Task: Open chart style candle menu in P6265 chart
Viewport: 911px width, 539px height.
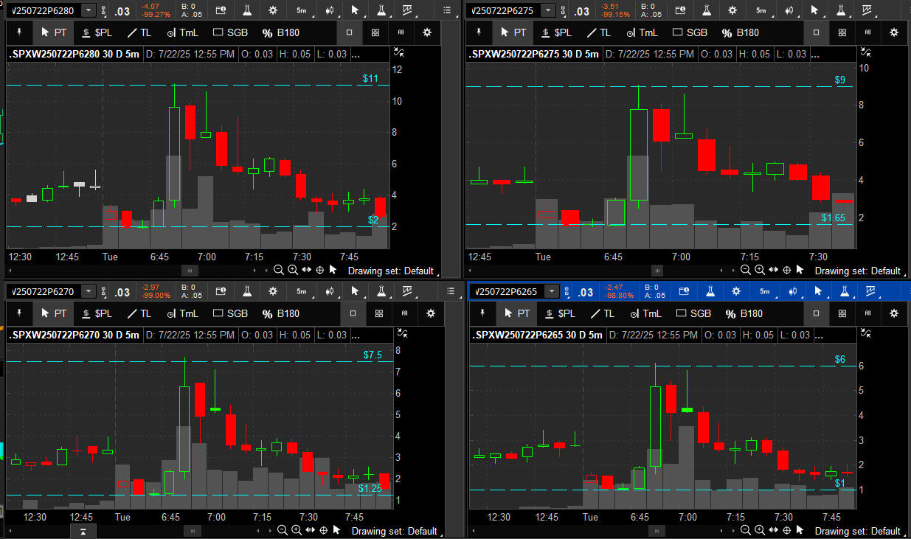Action: (x=793, y=291)
